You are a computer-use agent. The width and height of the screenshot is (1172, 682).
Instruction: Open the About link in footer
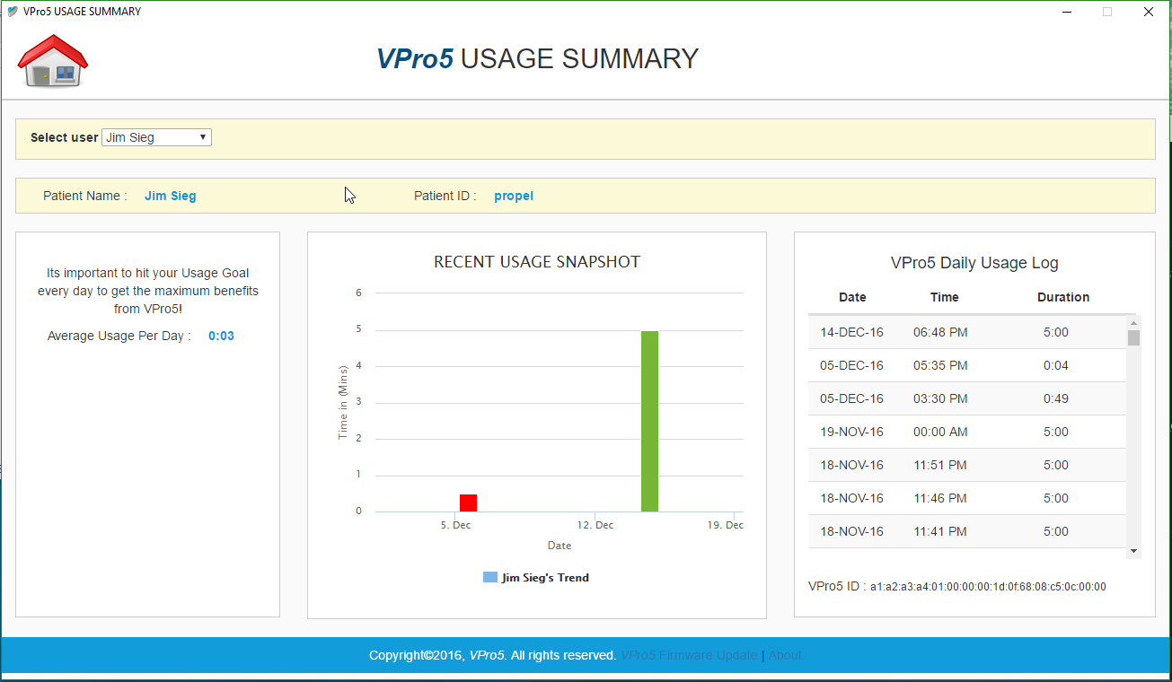[785, 655]
